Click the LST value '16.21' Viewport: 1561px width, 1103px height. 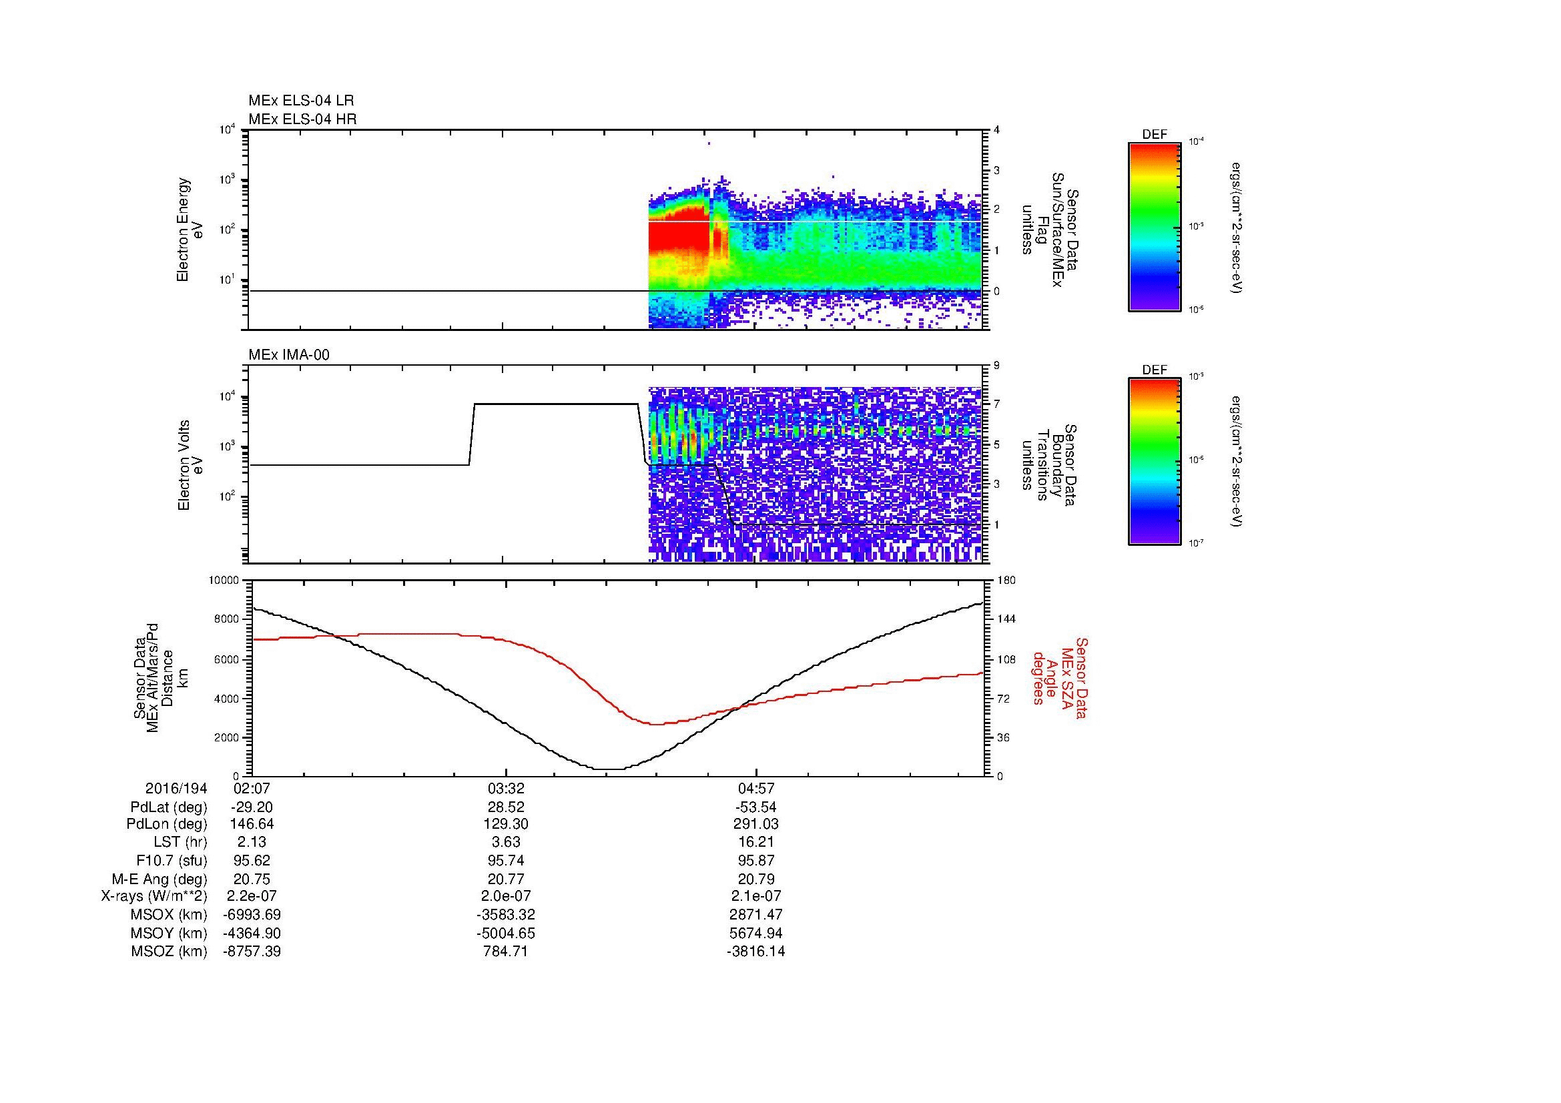pos(756,842)
